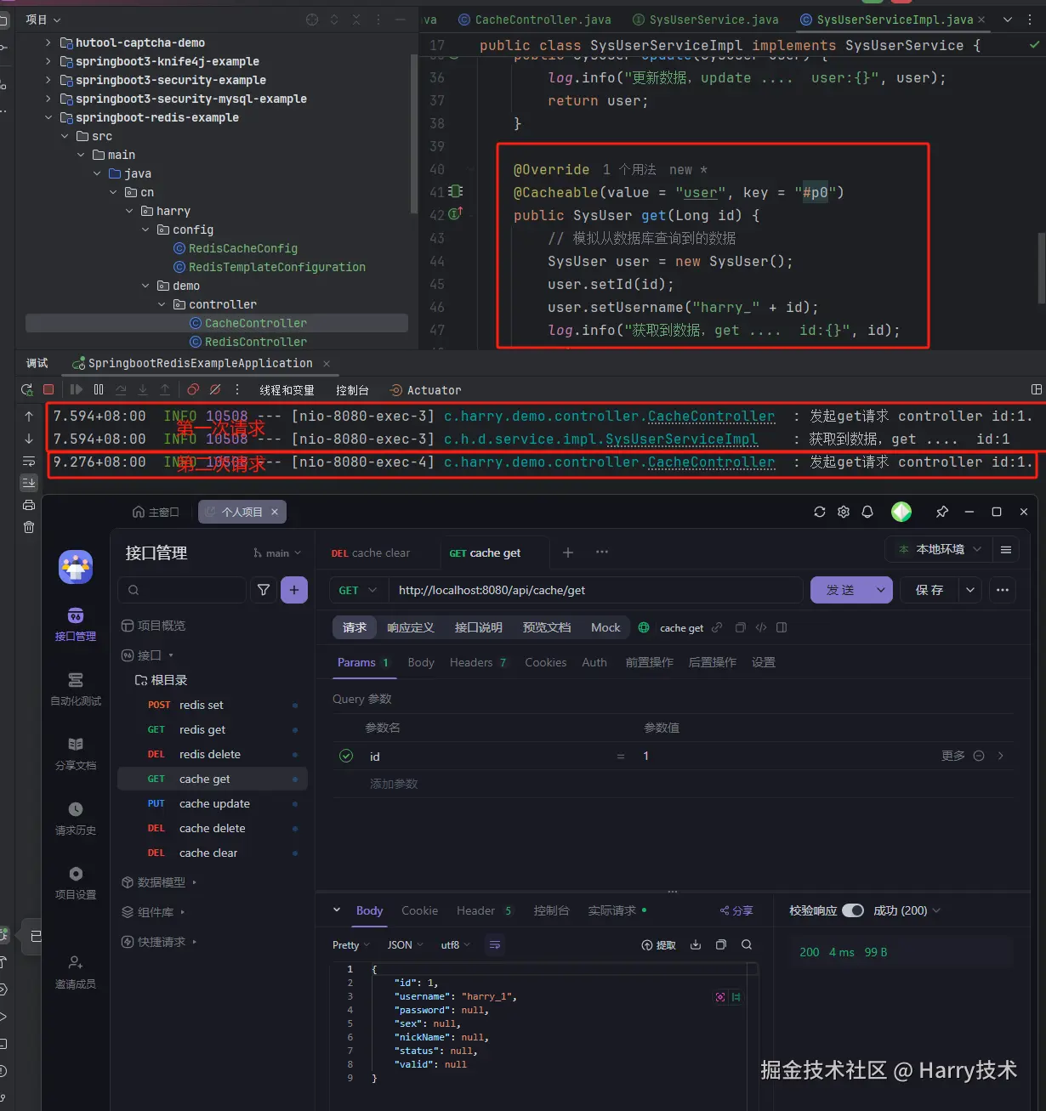Screen dimensions: 1046x1111
Task: Collapse springboot-redis-example folder in project tree
Action: pos(48,117)
